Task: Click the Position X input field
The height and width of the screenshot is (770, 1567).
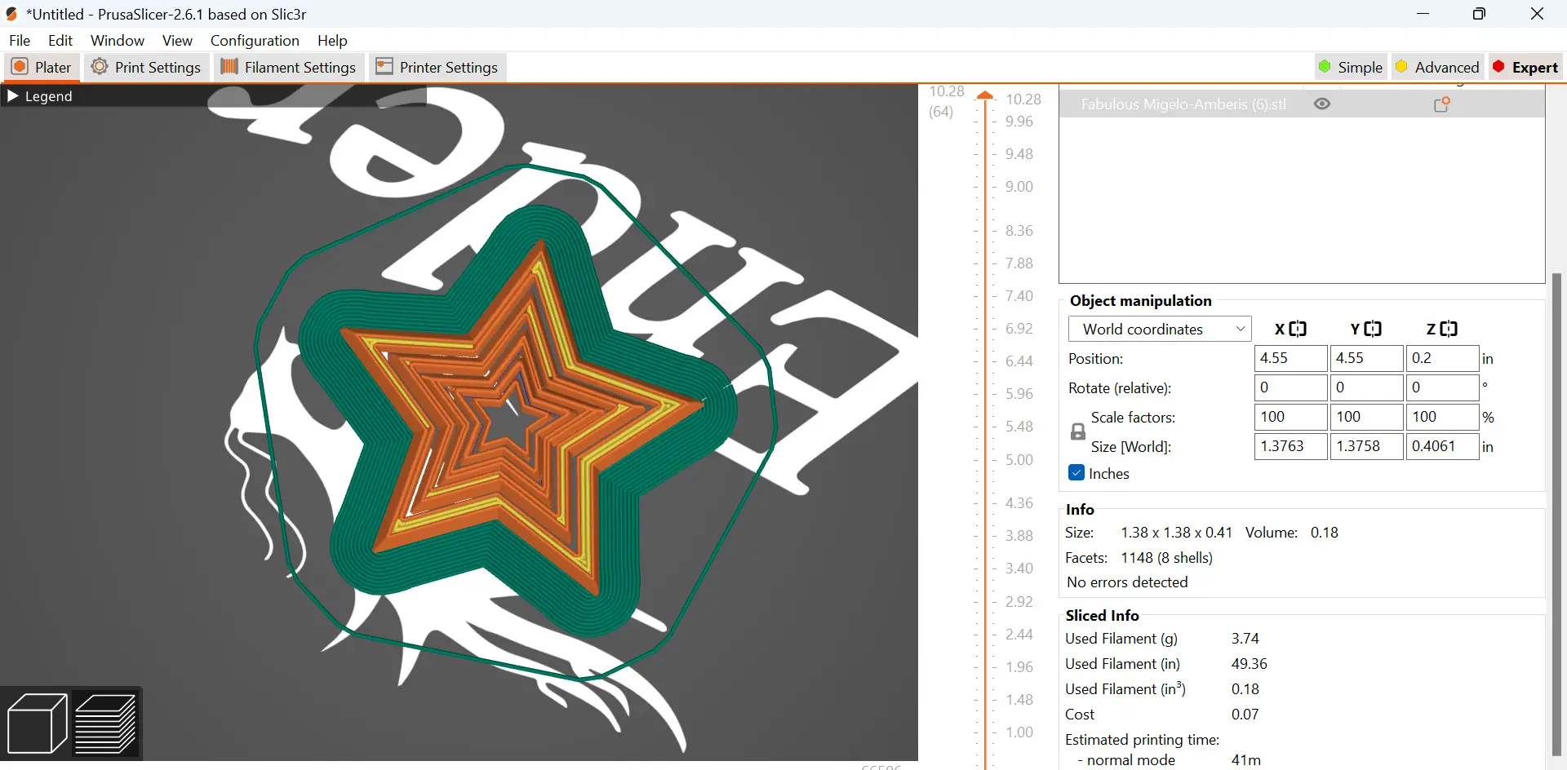Action: pos(1291,358)
